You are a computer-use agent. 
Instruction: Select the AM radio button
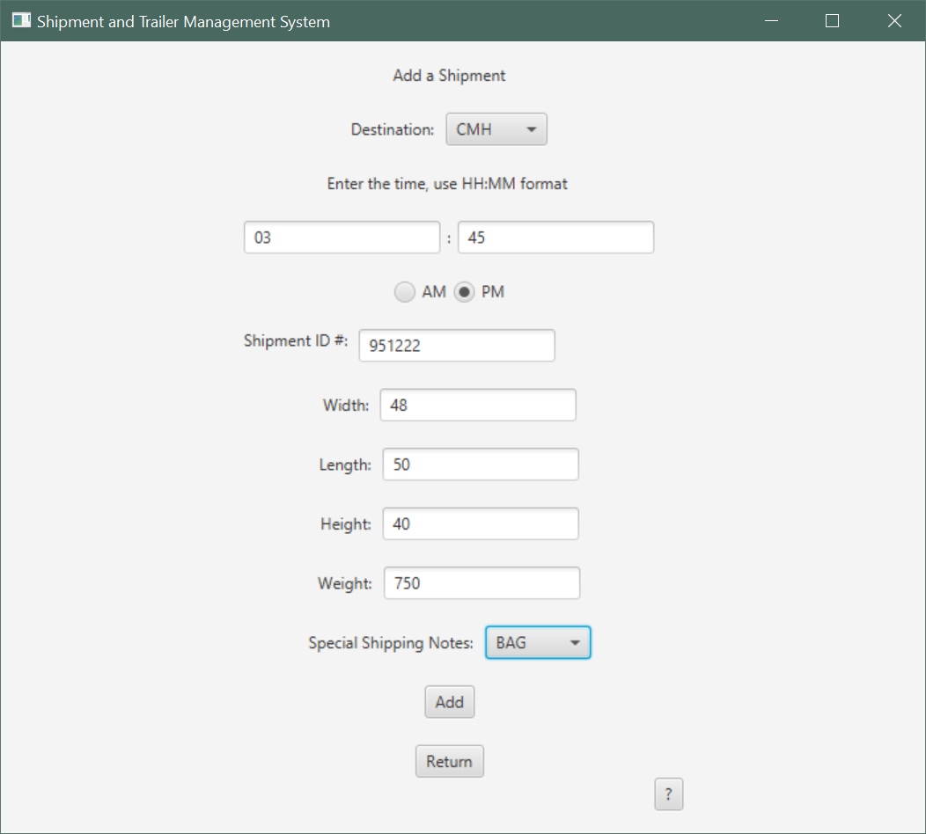point(405,291)
